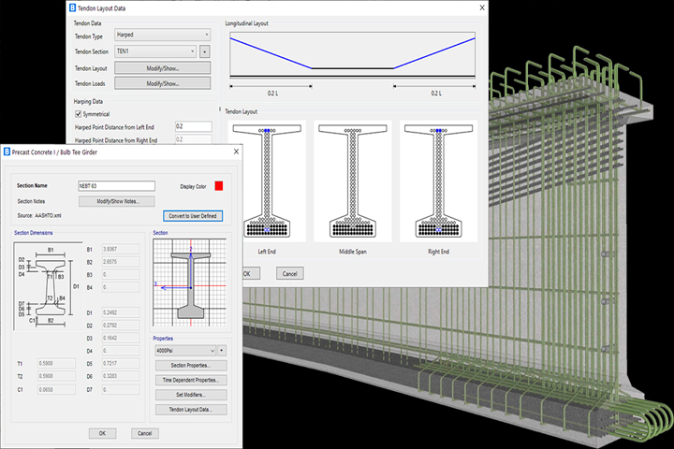
Task: Click the D5 dimension field 0.7217
Action: click(121, 364)
